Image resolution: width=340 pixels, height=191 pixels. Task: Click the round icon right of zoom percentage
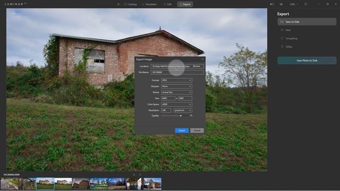[305, 4]
